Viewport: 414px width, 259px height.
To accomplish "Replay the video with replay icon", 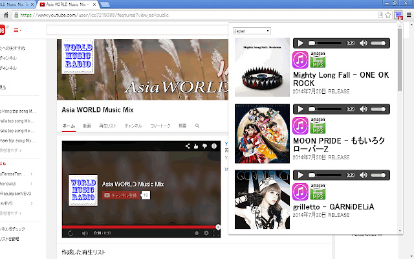I will coord(71,233).
